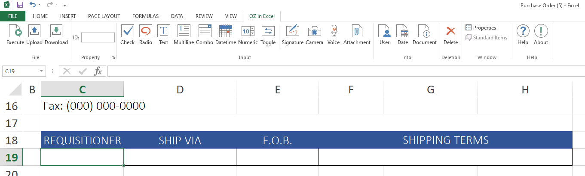The width and height of the screenshot is (585, 176).
Task: Select the SHIP VIA header cell
Action: point(180,140)
